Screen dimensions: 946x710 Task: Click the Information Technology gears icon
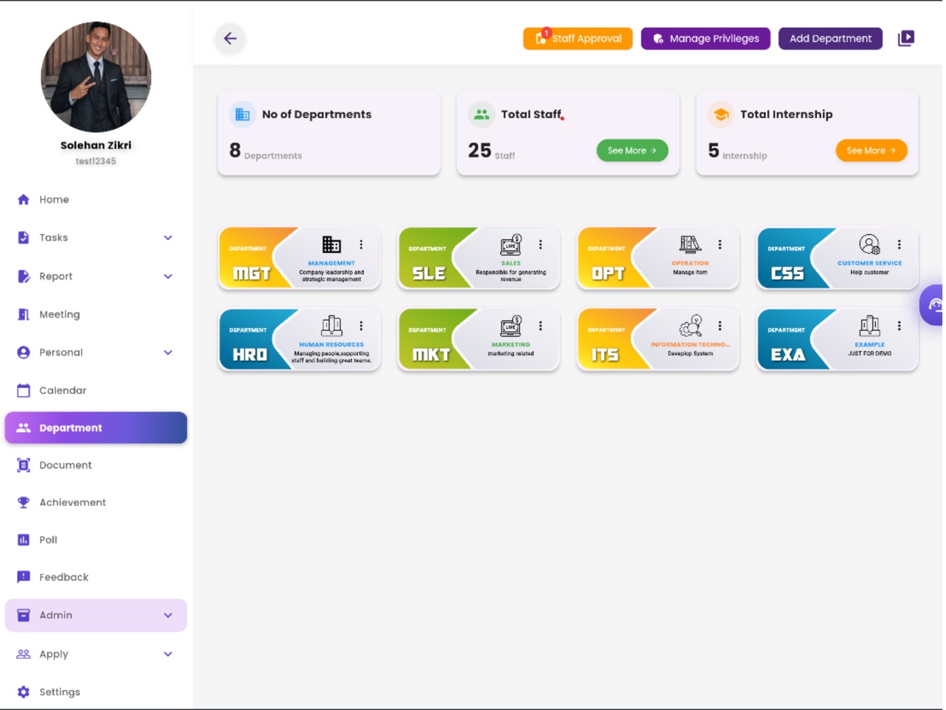[x=690, y=325]
